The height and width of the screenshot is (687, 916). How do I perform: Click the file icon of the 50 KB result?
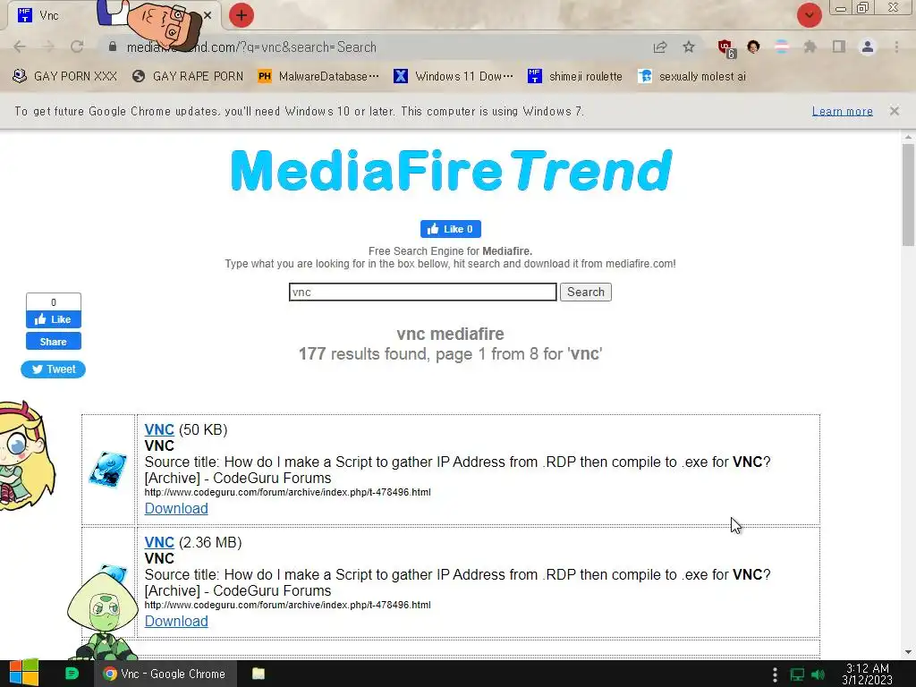click(108, 469)
